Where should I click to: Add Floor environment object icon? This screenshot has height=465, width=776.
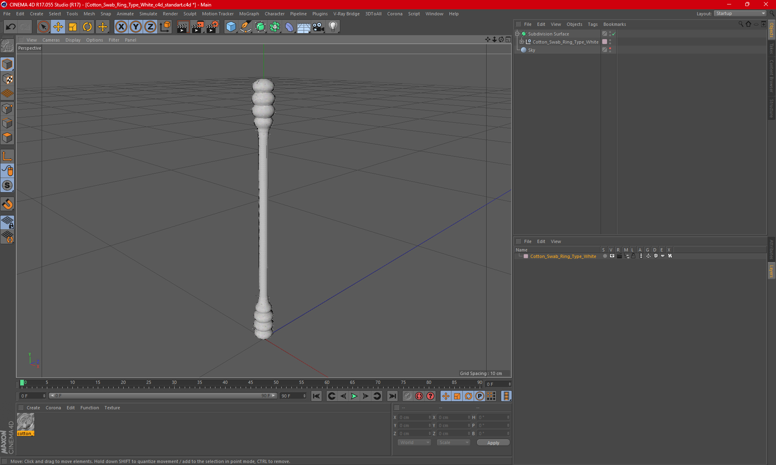tap(304, 27)
